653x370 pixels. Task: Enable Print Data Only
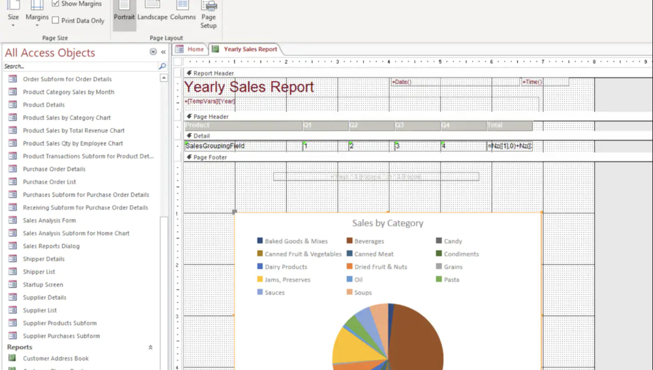click(55, 20)
